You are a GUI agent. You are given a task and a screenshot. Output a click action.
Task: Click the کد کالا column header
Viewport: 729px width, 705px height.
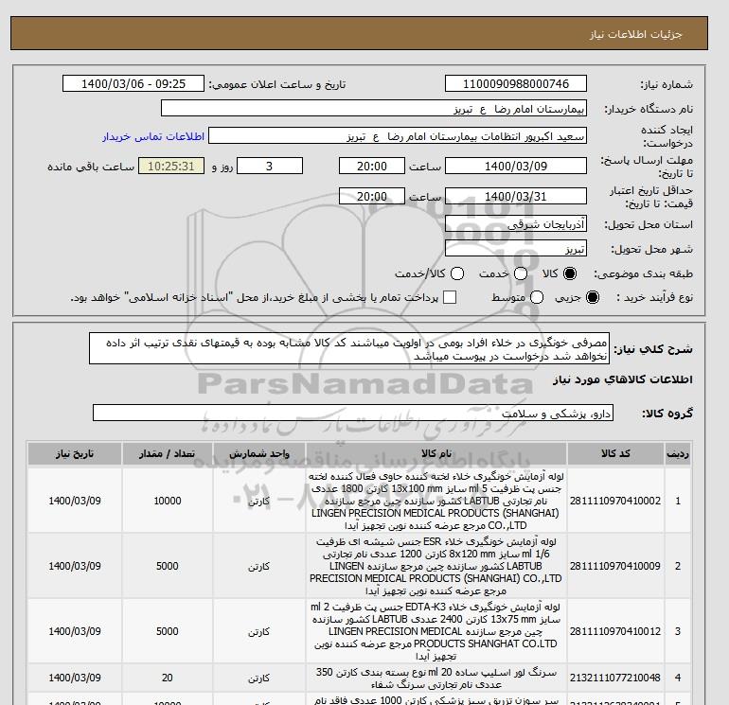point(615,453)
